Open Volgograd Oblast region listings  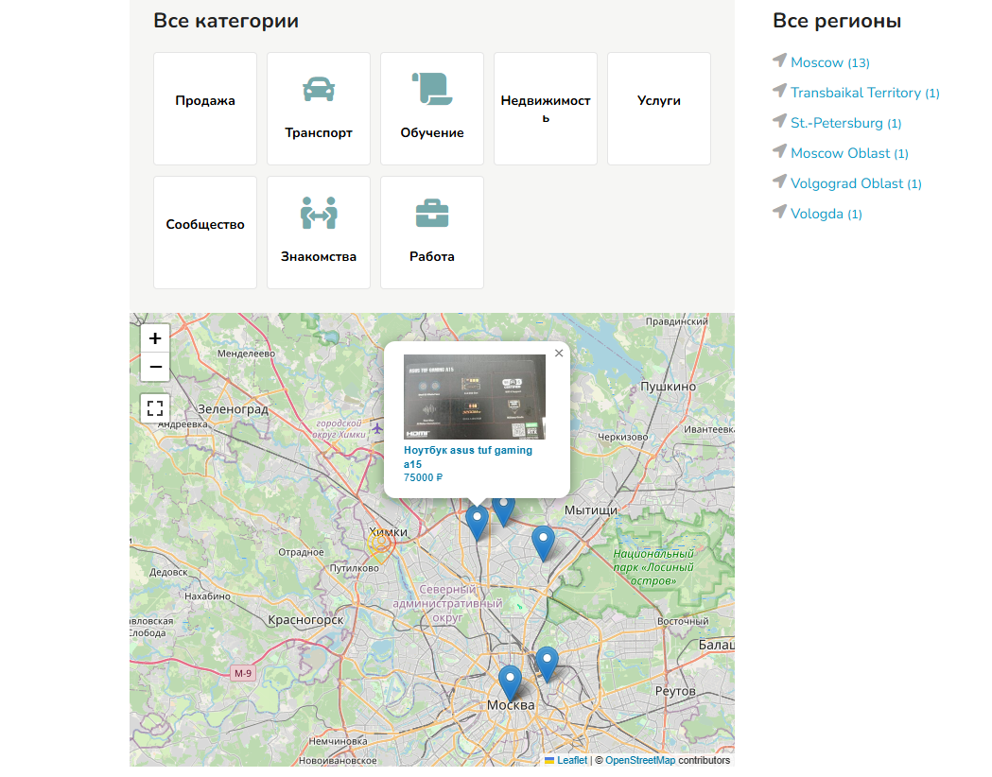coord(846,183)
